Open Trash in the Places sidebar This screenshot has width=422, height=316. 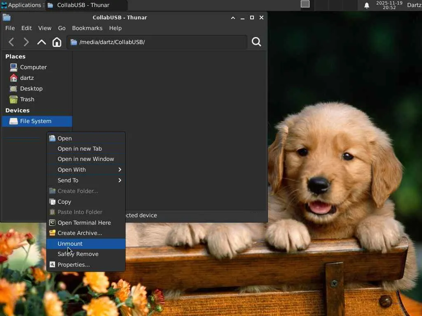click(x=27, y=99)
